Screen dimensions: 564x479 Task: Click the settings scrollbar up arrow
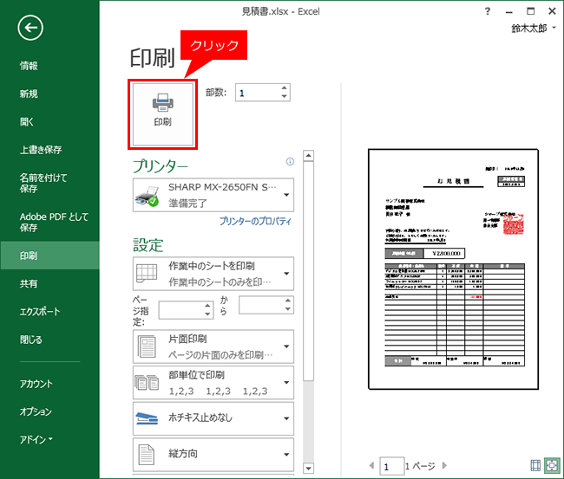(308, 156)
